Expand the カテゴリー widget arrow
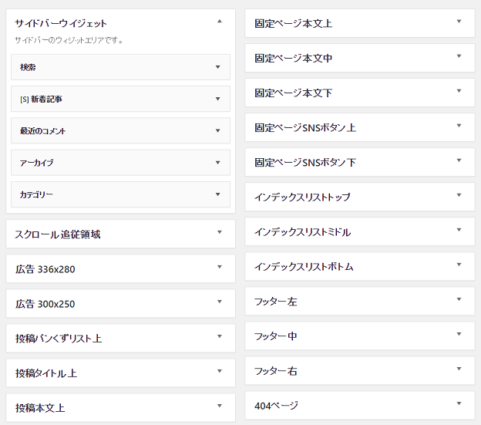 [x=218, y=194]
